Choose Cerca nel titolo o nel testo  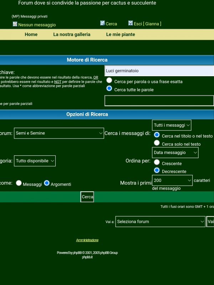(x=157, y=135)
